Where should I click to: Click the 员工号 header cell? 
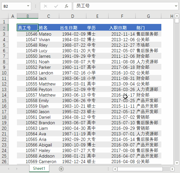[x=27, y=28]
